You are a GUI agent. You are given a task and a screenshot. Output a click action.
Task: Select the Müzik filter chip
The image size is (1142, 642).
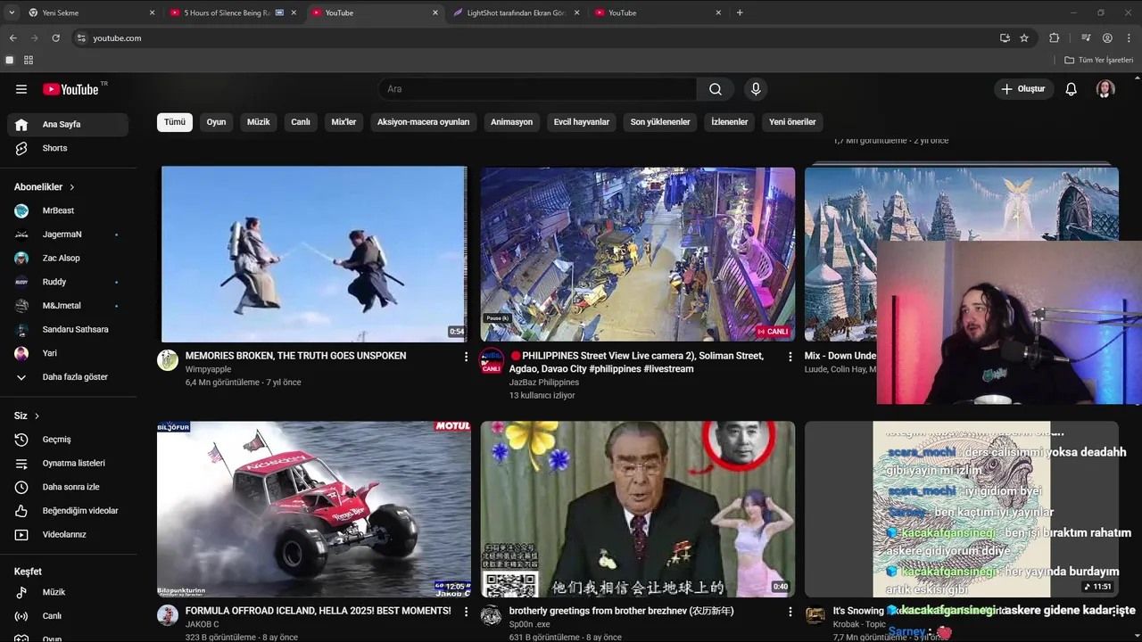click(259, 122)
